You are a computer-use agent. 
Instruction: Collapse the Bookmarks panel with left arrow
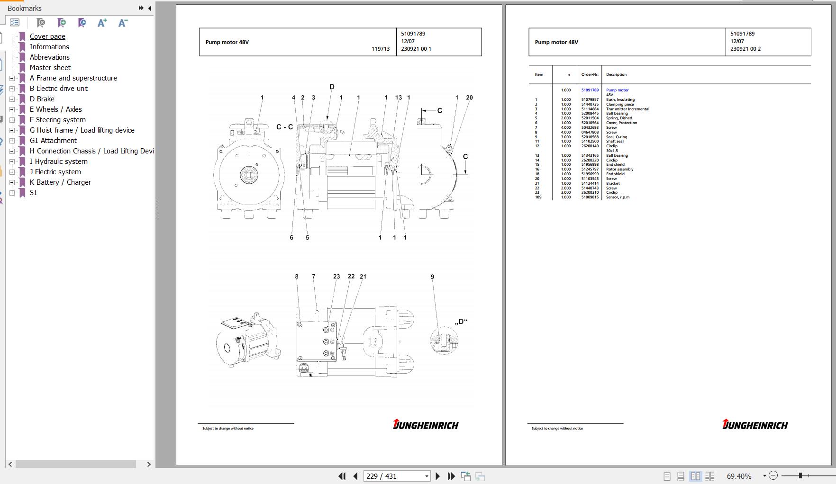(x=150, y=8)
